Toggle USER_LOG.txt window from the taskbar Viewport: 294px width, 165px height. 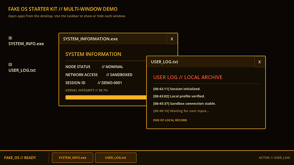(116, 158)
